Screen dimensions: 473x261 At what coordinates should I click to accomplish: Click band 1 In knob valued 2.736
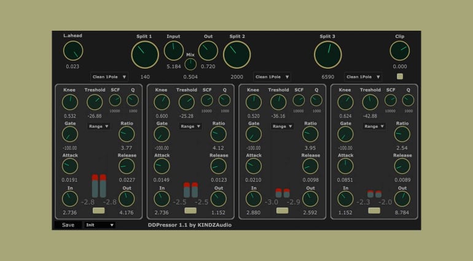(x=69, y=199)
